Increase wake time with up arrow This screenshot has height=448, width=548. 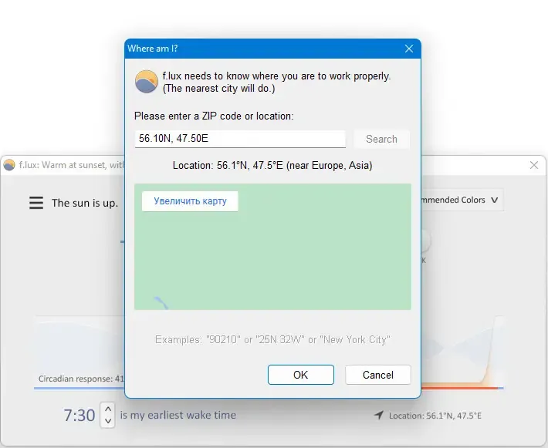(x=108, y=409)
